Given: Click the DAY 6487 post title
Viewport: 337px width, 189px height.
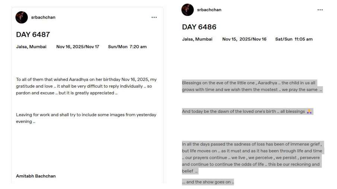Looking at the screenshot, I should point(33,35).
